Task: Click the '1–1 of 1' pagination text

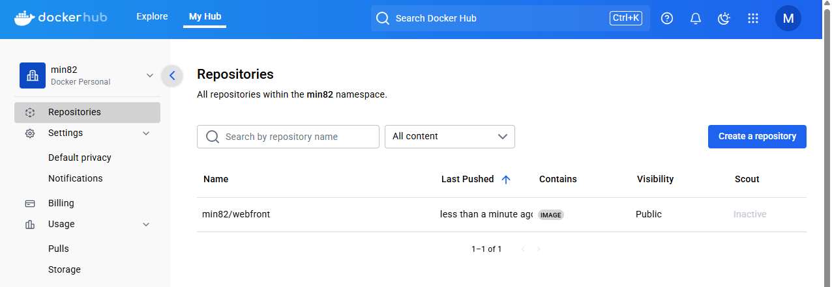Action: click(486, 249)
